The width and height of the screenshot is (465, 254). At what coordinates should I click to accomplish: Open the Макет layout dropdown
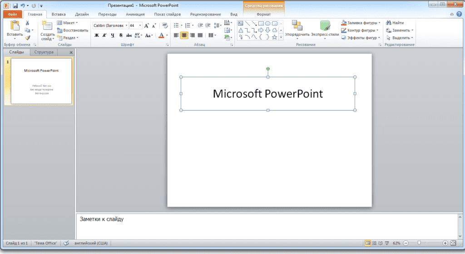coord(70,23)
